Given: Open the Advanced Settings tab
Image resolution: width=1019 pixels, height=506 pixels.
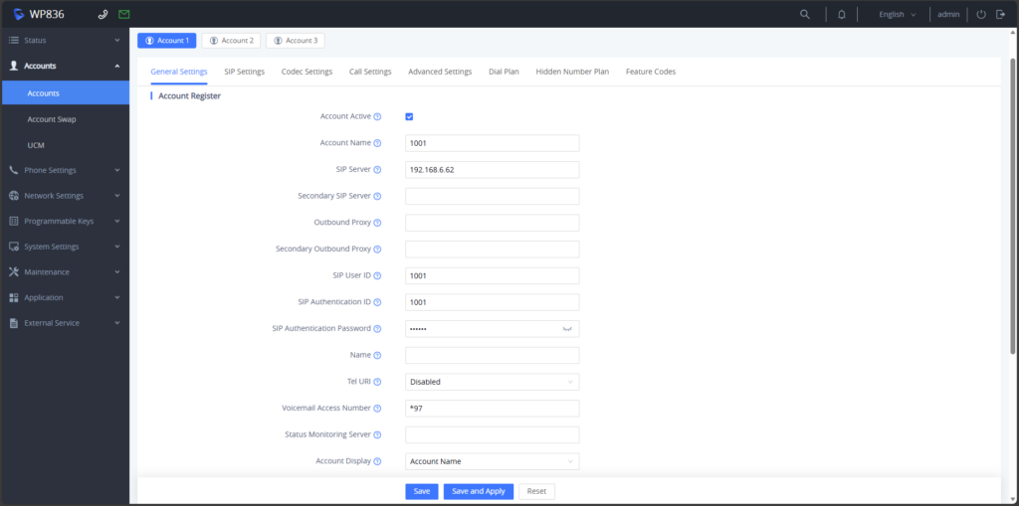Looking at the screenshot, I should pos(440,72).
